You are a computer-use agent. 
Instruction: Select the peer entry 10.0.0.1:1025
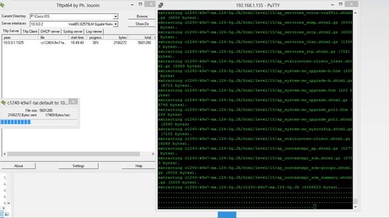pyautogui.click(x=13, y=43)
